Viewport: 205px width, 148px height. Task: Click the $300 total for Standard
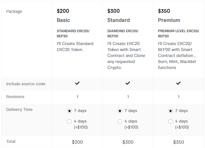coord(128,142)
